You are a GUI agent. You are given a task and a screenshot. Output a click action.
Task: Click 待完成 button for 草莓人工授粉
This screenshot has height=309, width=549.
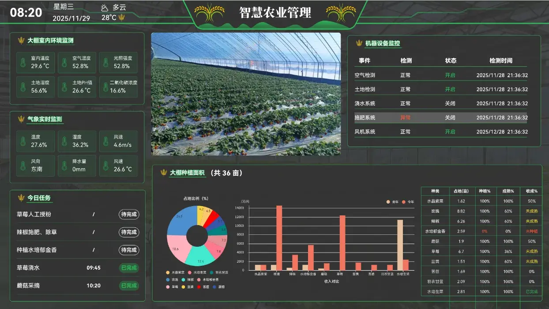point(129,215)
